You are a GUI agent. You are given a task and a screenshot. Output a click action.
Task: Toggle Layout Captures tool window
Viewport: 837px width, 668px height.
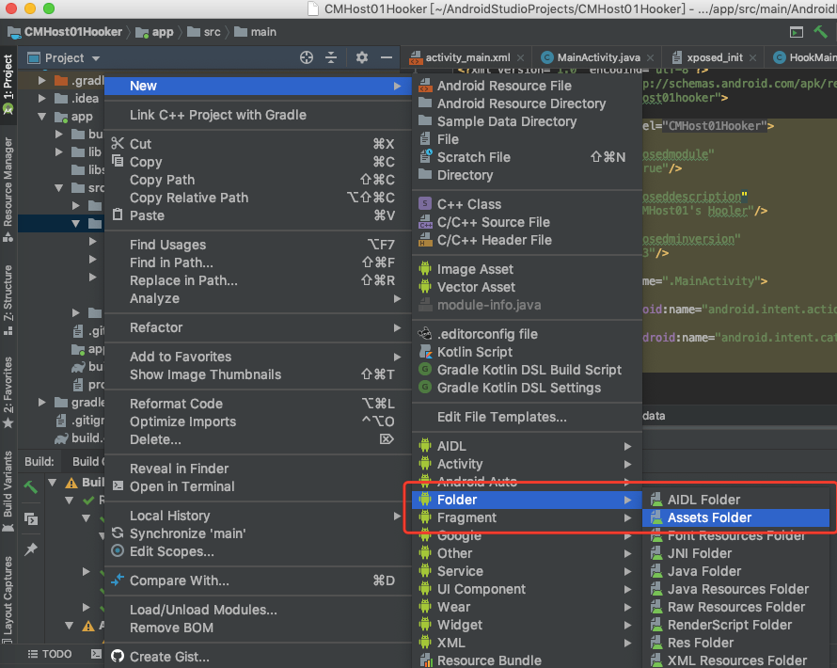tap(8, 598)
